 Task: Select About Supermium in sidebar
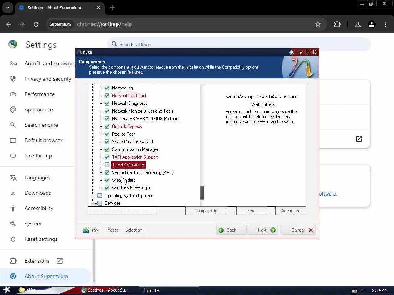coord(46,276)
